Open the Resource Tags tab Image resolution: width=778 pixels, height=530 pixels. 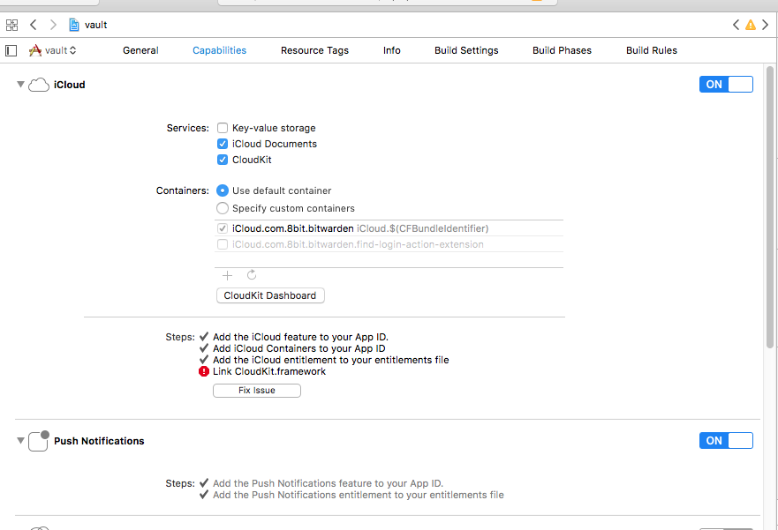pos(314,50)
